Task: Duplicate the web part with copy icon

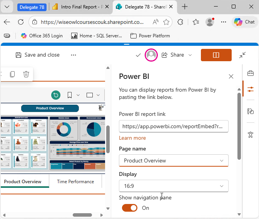Action: point(12,74)
